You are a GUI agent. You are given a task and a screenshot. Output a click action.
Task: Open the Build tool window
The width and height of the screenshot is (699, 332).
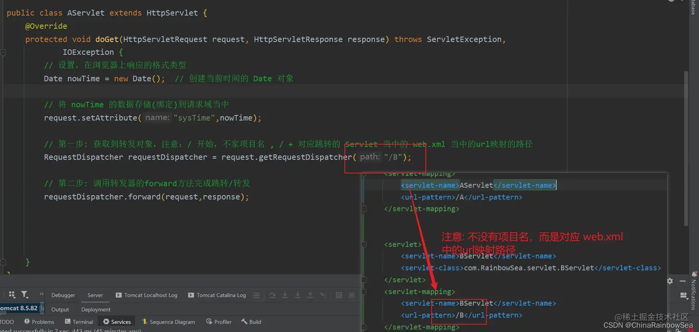click(251, 322)
